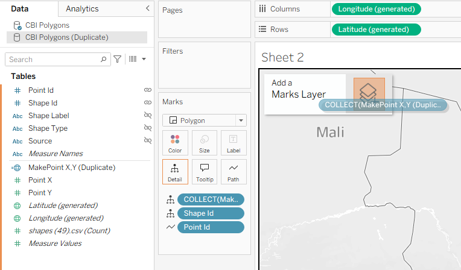Open the Tooltip marks card
Viewport: 461px width, 270px height.
tap(205, 172)
